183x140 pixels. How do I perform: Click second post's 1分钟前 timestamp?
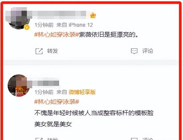44,92
